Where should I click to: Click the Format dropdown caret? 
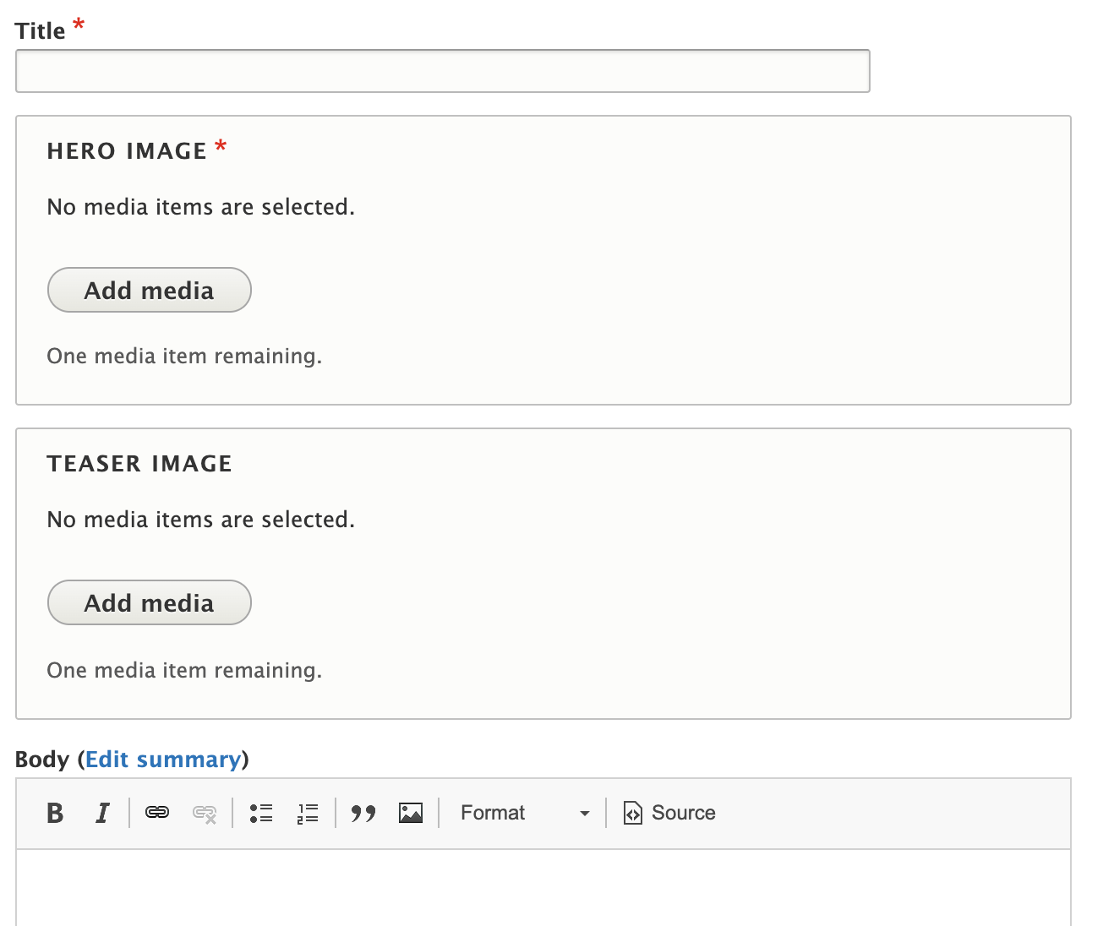(x=583, y=813)
